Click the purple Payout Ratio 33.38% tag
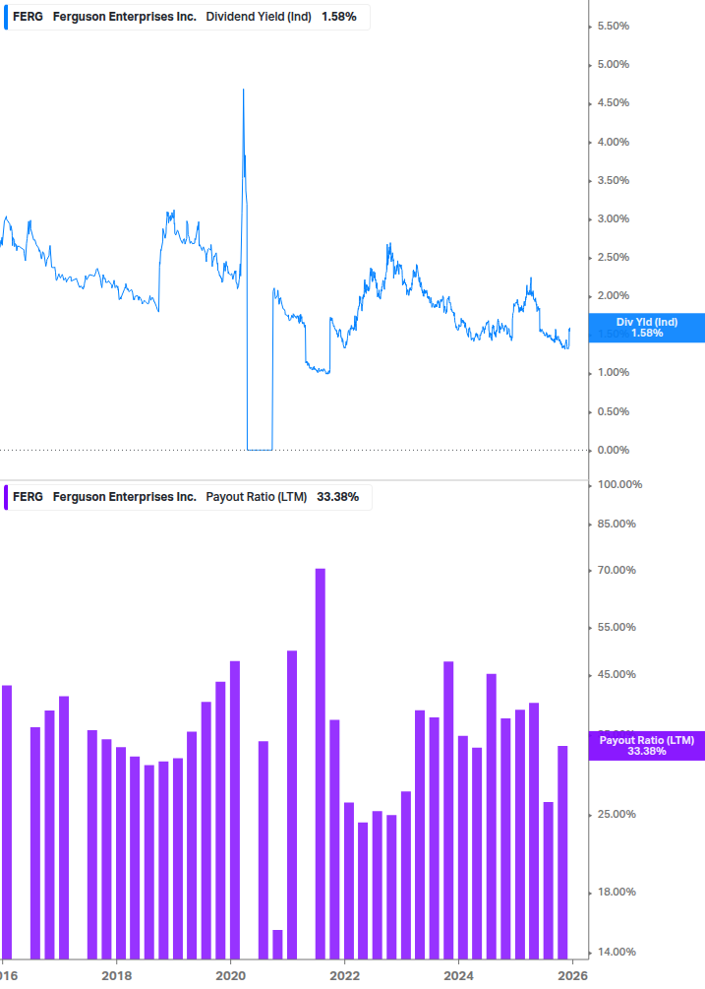The height and width of the screenshot is (989, 705). pyautogui.click(x=646, y=746)
